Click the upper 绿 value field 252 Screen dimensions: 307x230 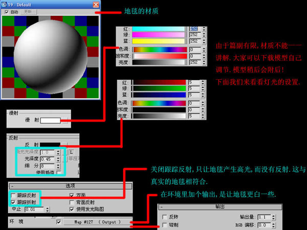coord(195,35)
